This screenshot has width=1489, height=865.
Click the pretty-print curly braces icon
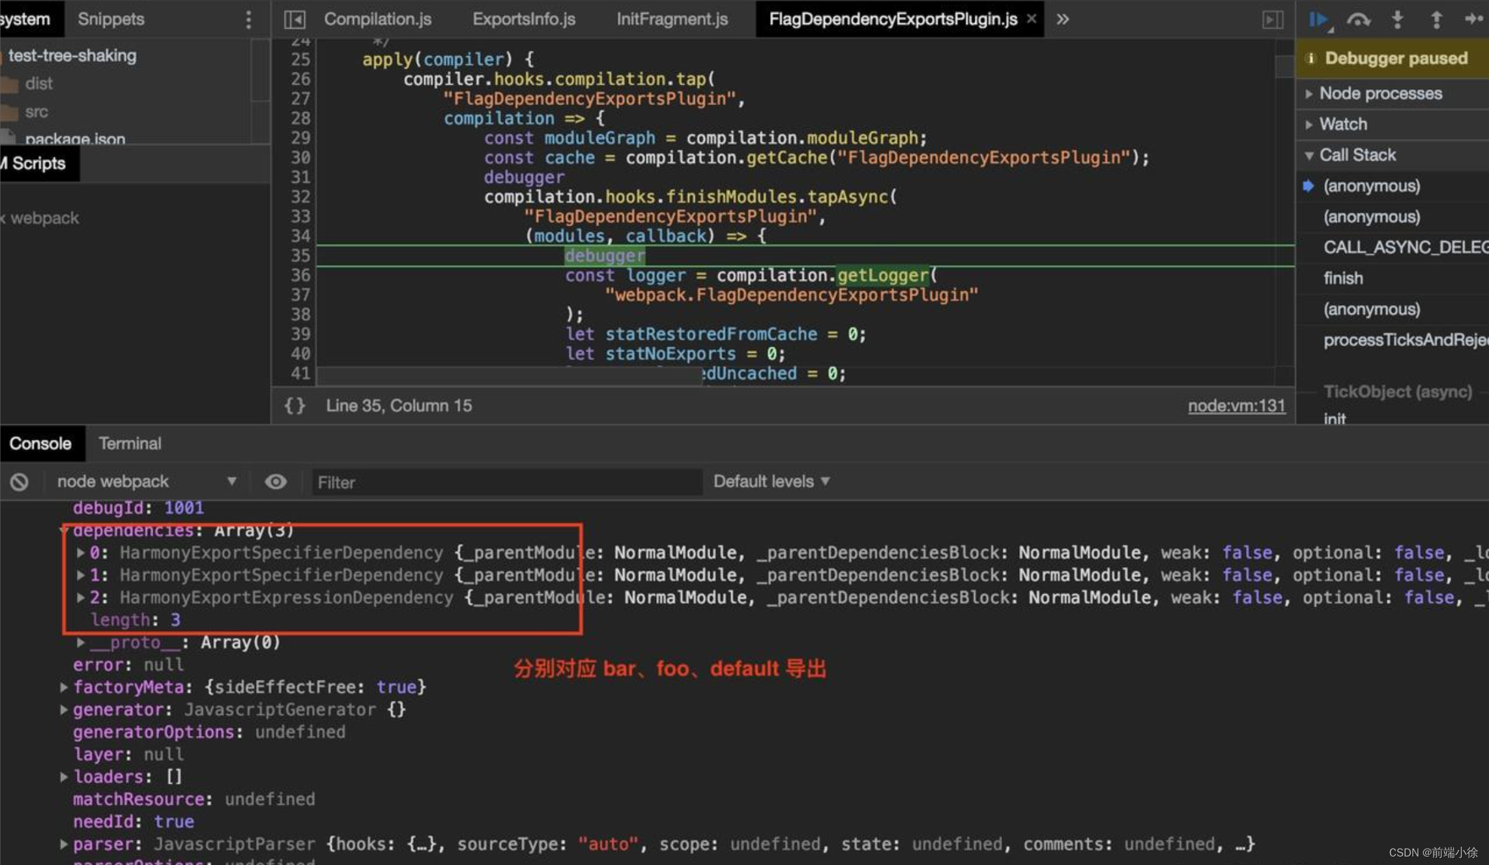coord(295,405)
